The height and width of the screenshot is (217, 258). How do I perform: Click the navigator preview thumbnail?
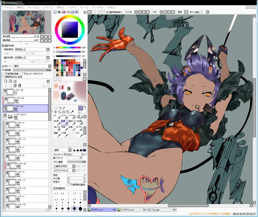[x=27, y=22]
